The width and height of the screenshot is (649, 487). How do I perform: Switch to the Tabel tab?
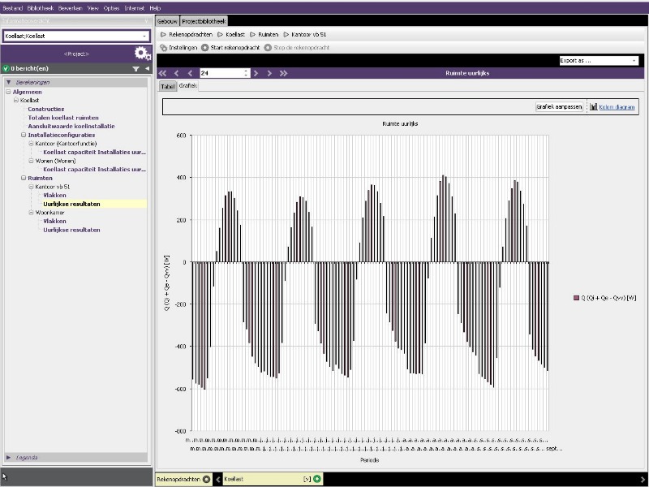click(167, 85)
